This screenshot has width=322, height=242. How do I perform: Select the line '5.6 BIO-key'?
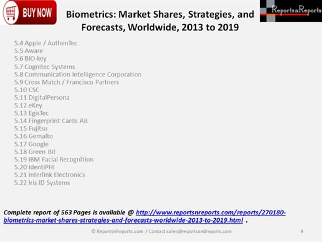tap(31, 58)
